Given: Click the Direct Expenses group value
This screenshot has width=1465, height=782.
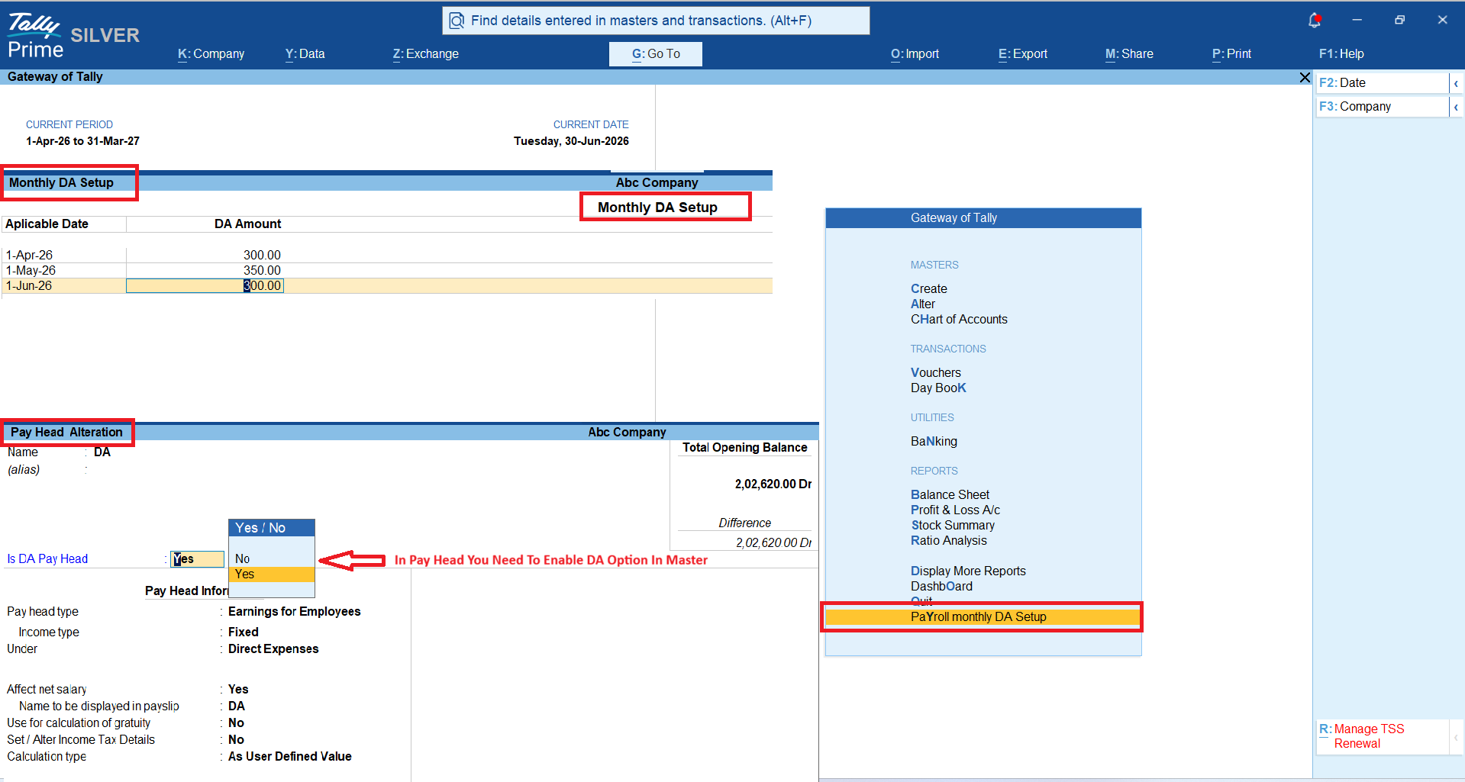Looking at the screenshot, I should click(x=273, y=649).
